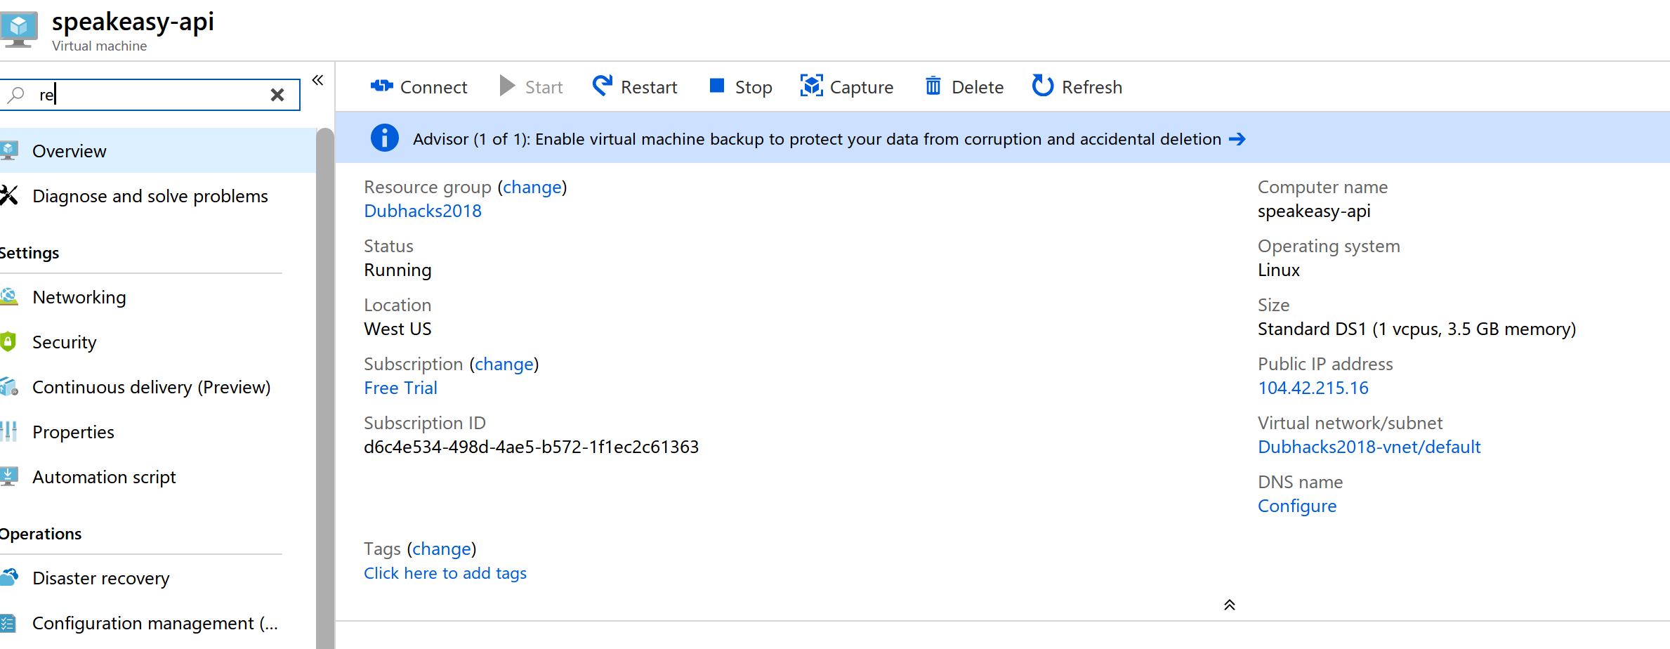Select the Standard DS1 size text
This screenshot has width=1670, height=649.
[x=1416, y=329]
